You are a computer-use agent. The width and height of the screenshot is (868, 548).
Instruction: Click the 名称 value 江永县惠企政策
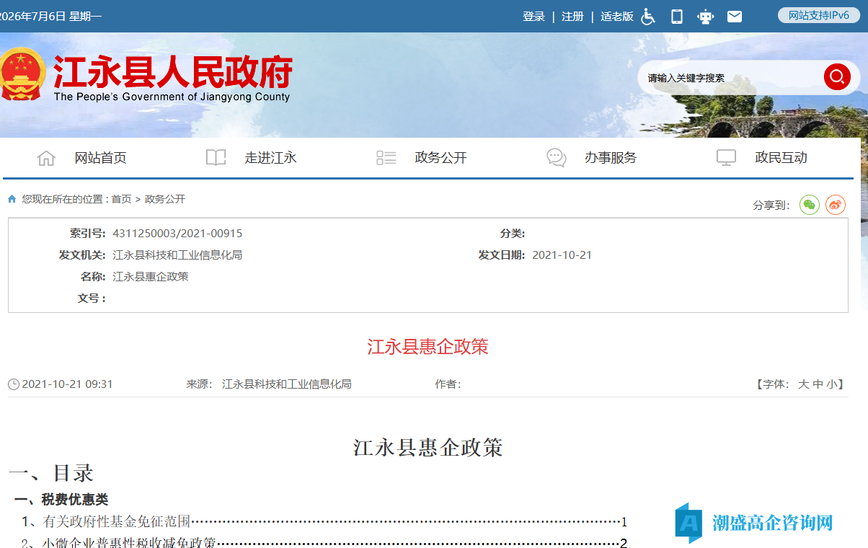pos(151,277)
